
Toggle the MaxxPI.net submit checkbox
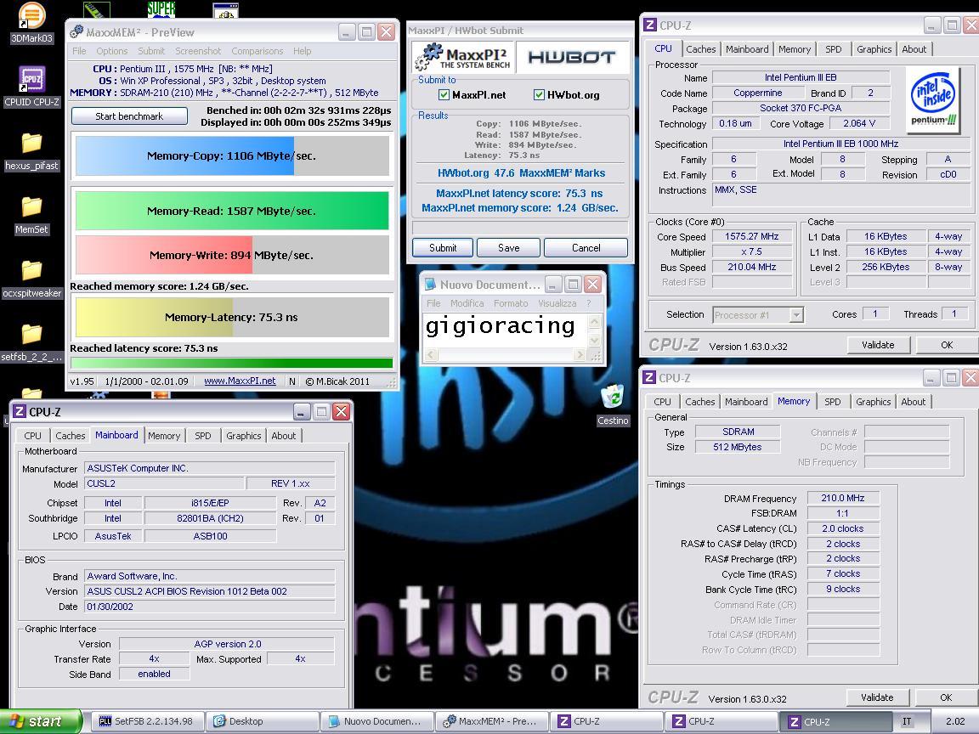[444, 95]
